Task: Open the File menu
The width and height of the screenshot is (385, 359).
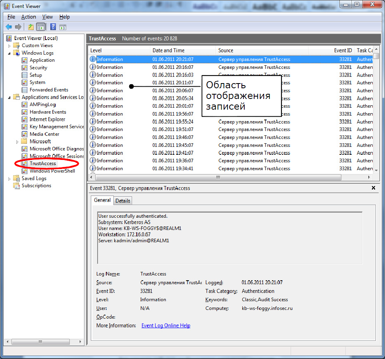Action: [x=11, y=17]
